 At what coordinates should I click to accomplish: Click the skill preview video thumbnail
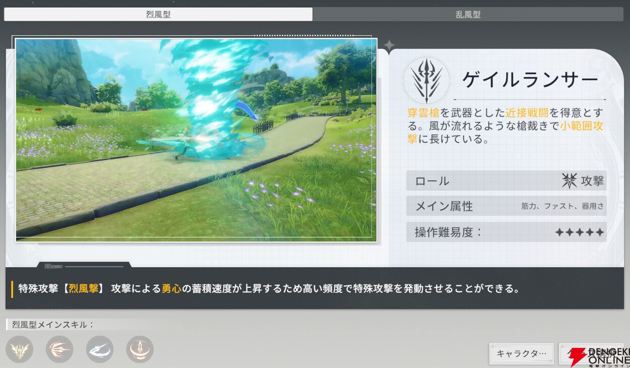196,139
